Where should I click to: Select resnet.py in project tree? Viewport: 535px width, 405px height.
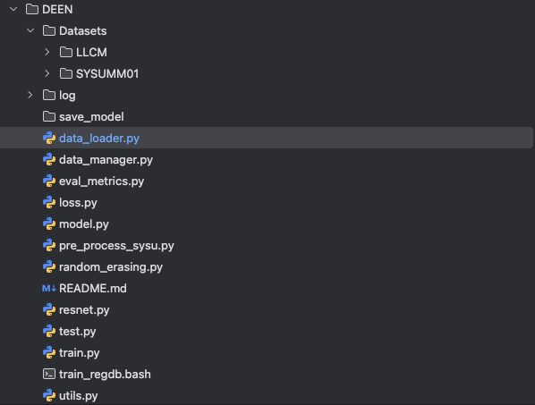point(84,310)
